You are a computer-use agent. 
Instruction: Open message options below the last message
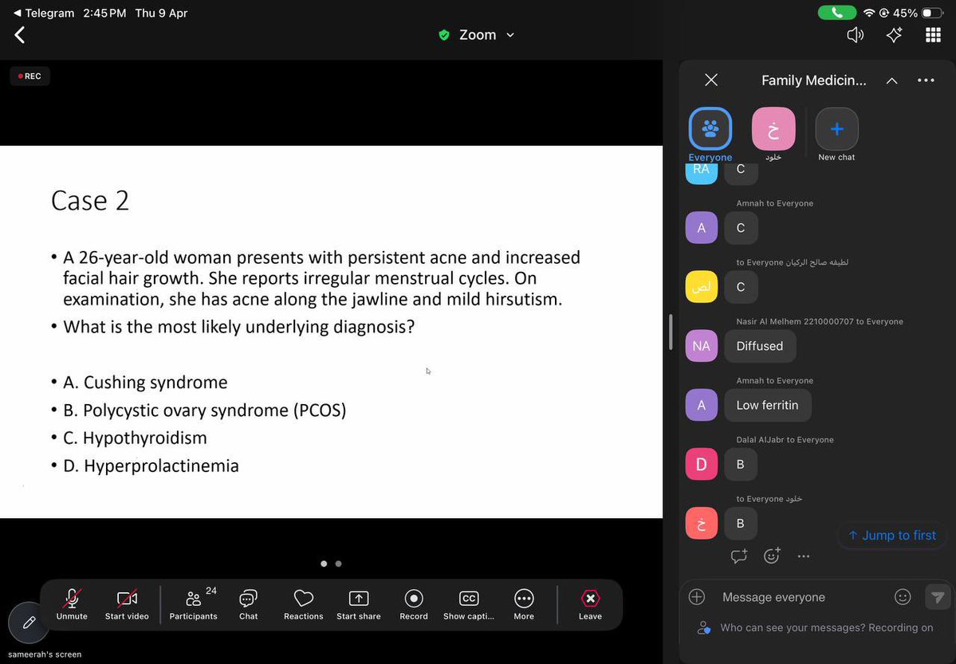(x=804, y=556)
